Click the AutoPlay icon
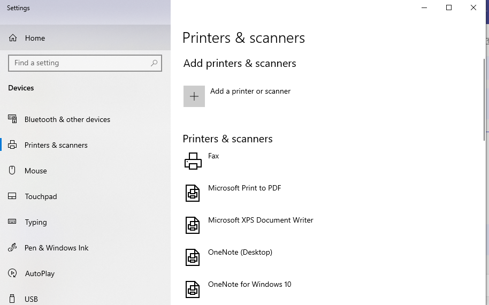The width and height of the screenshot is (489, 305). click(12, 273)
